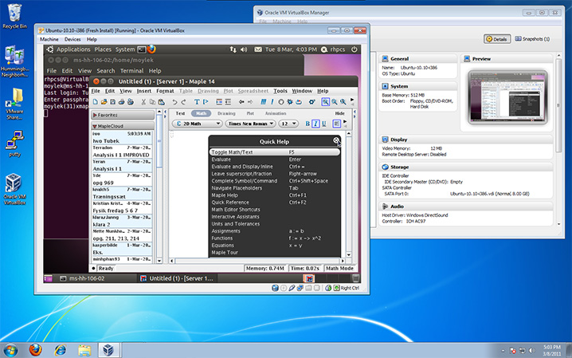Open Maple Tour from Quick Help

225,253
